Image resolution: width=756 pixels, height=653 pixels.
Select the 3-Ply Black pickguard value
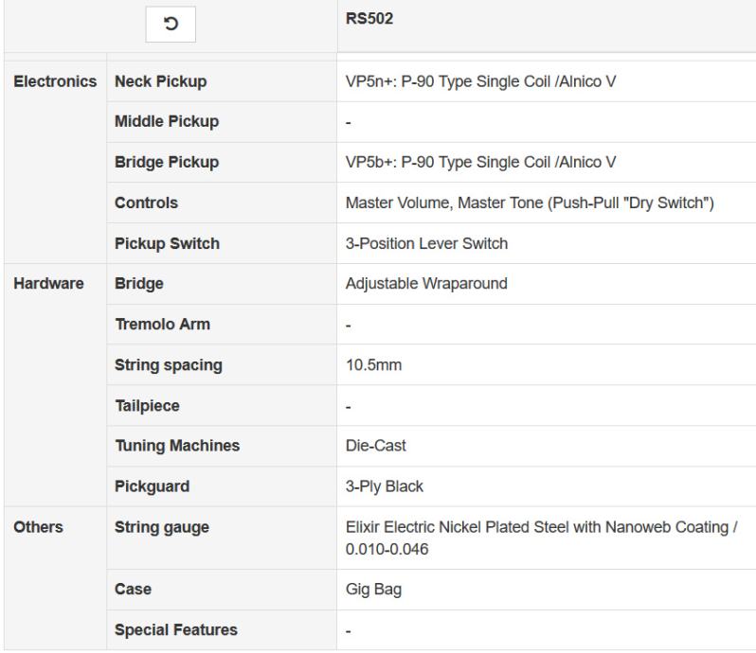pyautogui.click(x=385, y=486)
